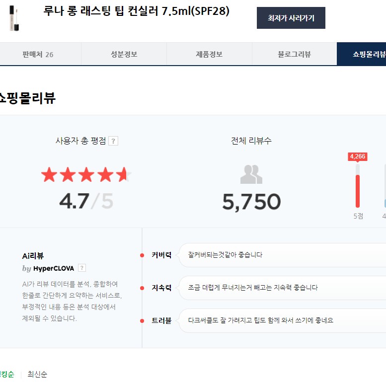This screenshot has width=386, height=386.
Task: Click the blue 4점 rating bar
Action: point(385,203)
